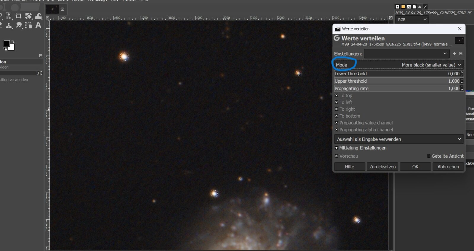Open the Auswahl als Eingabe verwenden dropdown
474x251 pixels.
coord(399,139)
